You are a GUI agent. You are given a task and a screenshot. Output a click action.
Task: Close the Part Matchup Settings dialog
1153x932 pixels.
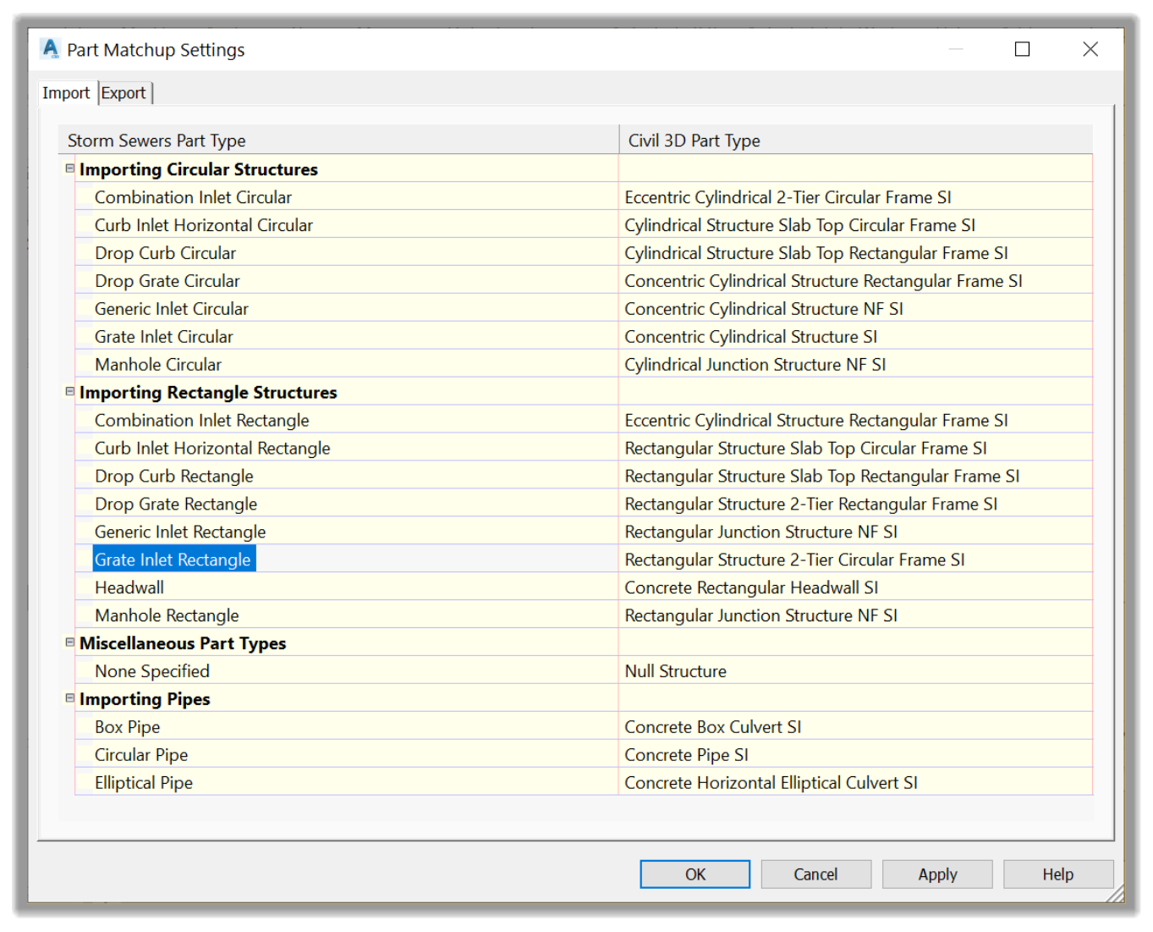1090,49
